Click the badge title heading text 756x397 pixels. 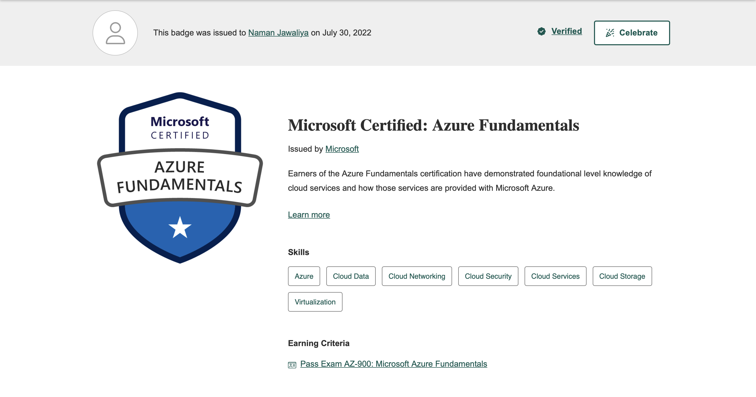pyautogui.click(x=434, y=125)
